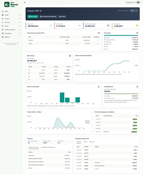Click the 2026 legend on cumulative sales chart
The width and height of the screenshot is (143, 174).
(136, 66)
